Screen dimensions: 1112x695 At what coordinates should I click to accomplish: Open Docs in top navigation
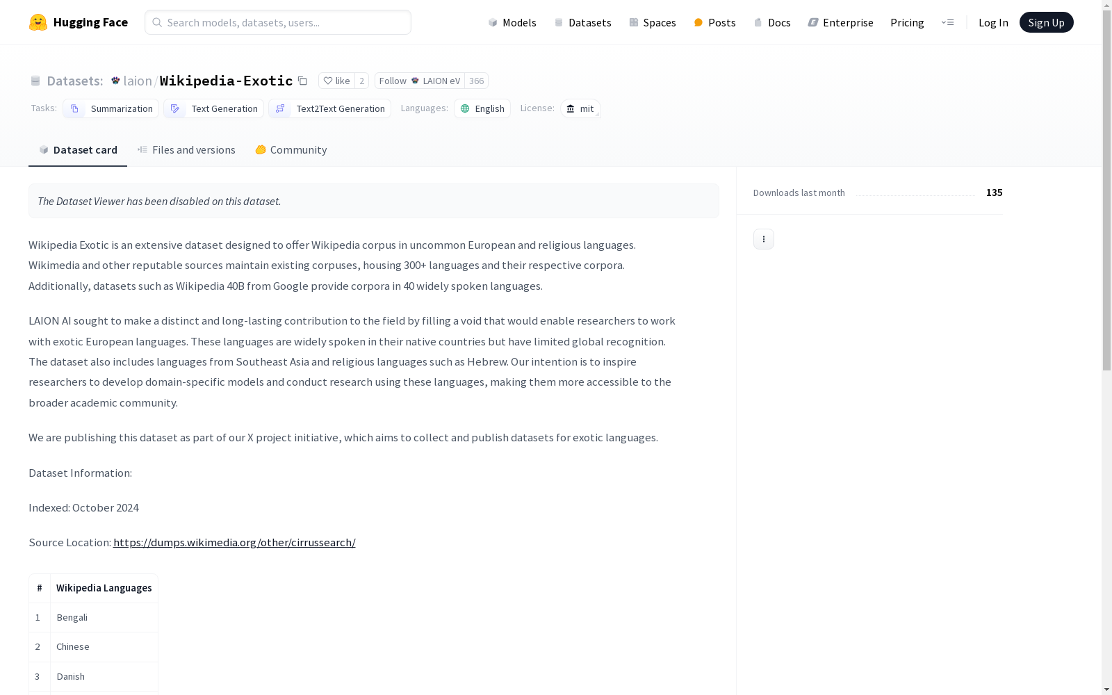[772, 22]
